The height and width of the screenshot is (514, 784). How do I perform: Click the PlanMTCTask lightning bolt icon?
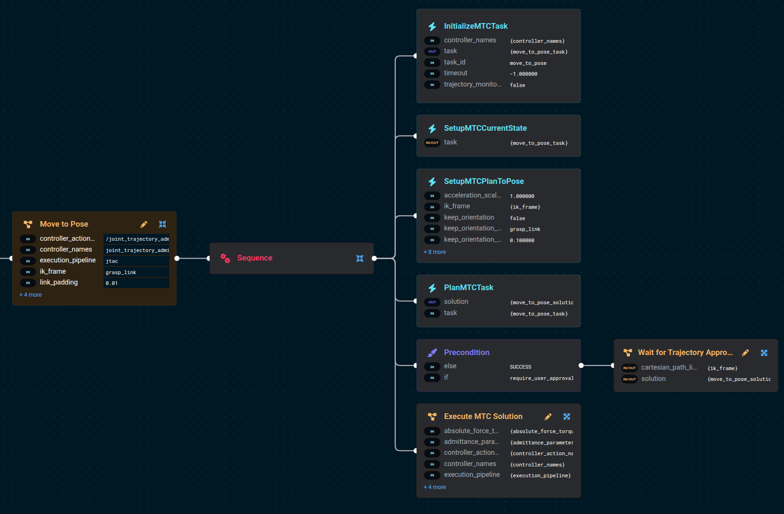(432, 288)
